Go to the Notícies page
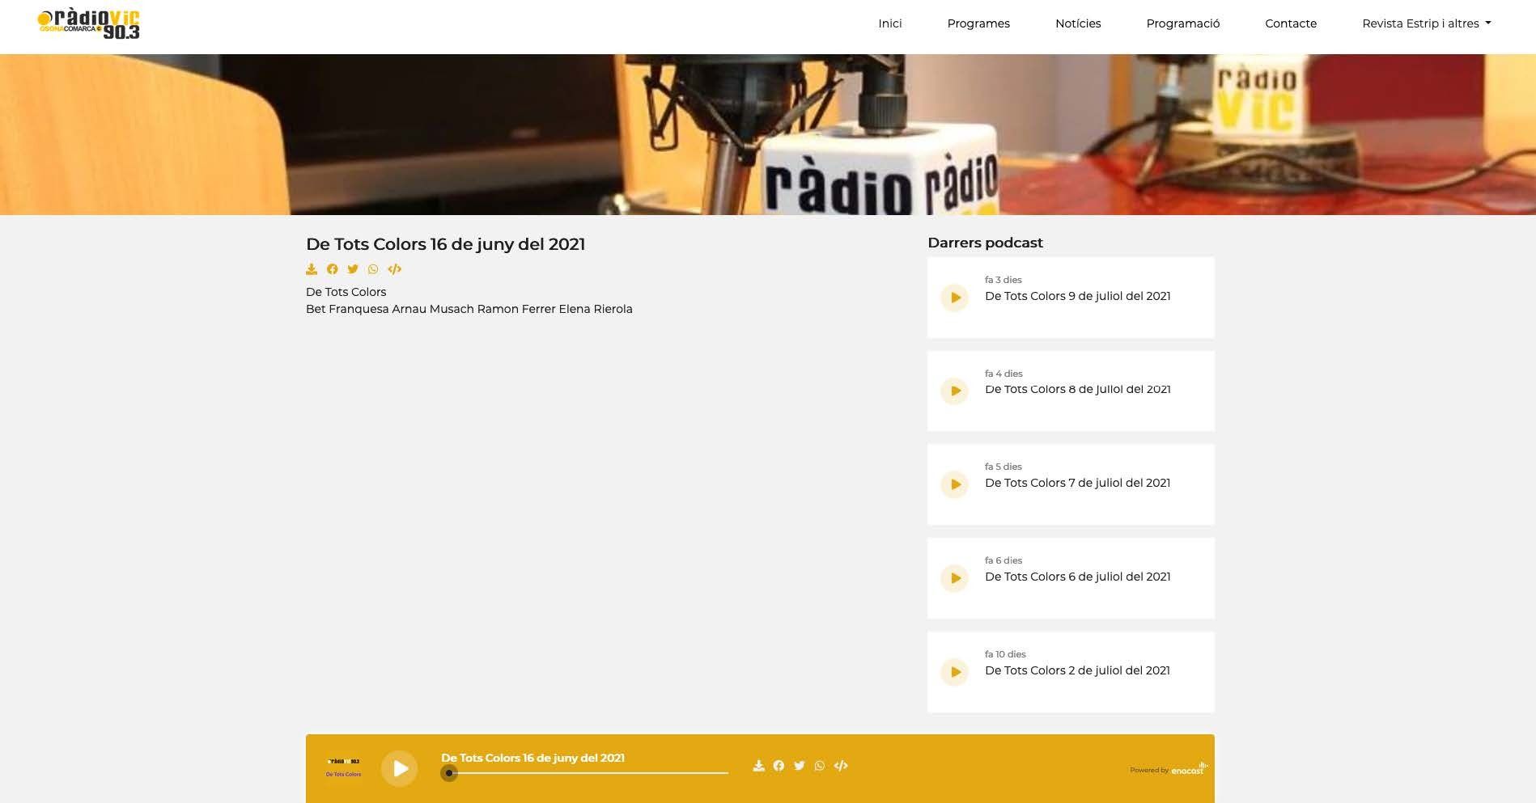Image resolution: width=1536 pixels, height=803 pixels. 1078,23
